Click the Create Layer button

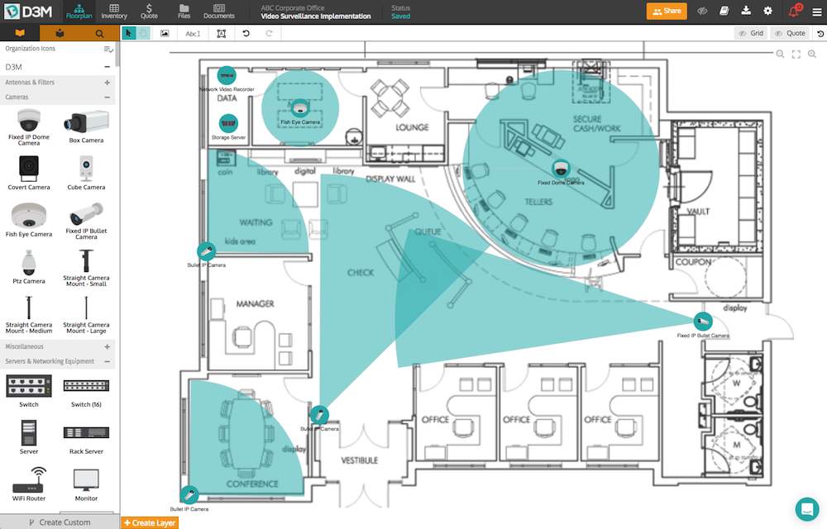click(150, 522)
